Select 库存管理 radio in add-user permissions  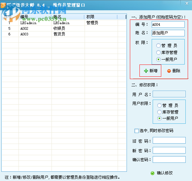(x=158, y=52)
